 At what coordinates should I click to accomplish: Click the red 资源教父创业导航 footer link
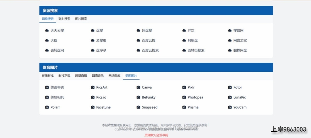(x=156, y=135)
